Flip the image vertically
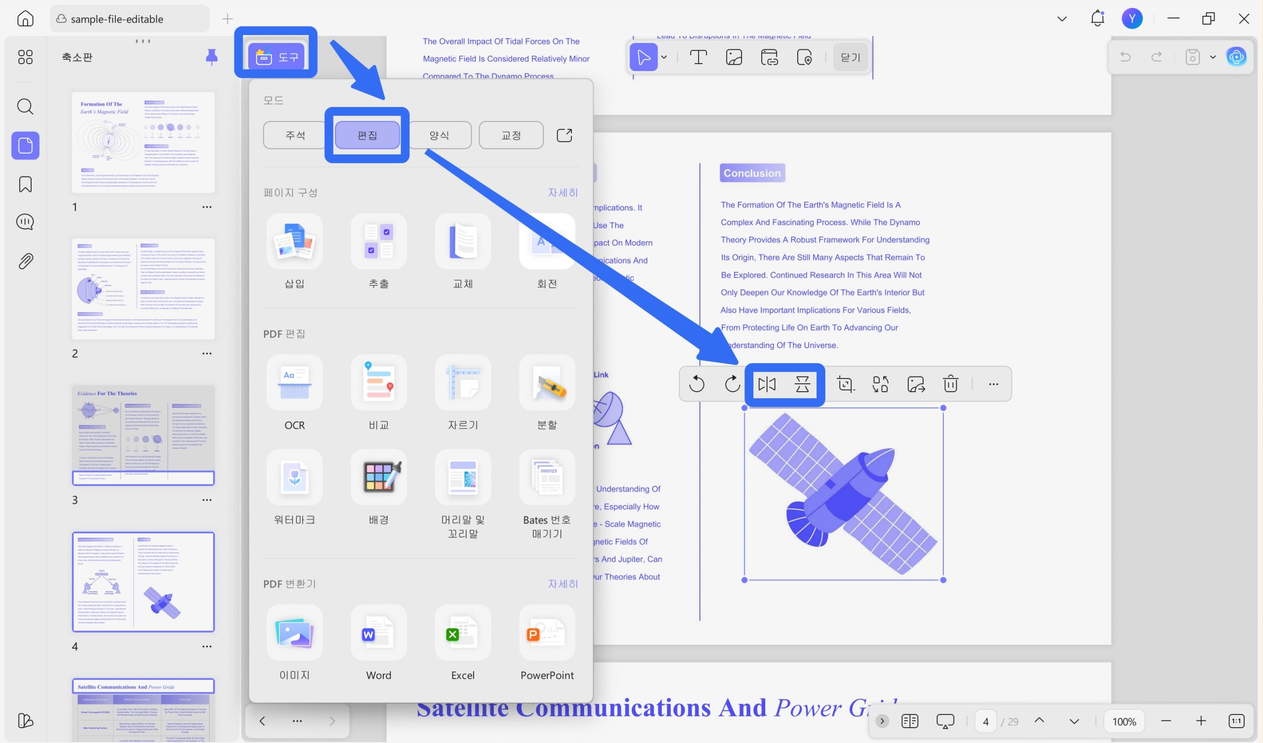This screenshot has width=1263, height=743. tap(802, 384)
